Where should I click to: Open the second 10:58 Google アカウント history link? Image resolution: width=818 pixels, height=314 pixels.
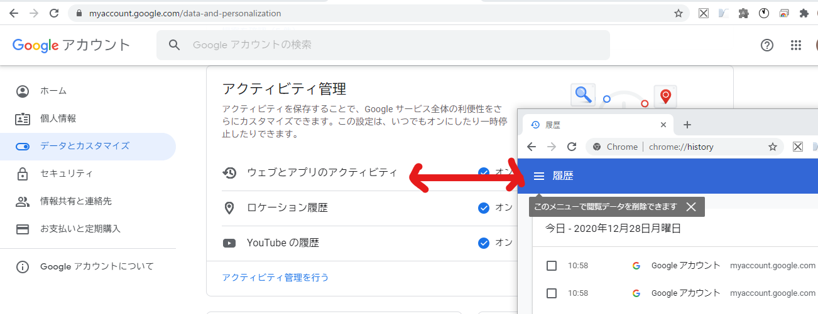point(685,293)
